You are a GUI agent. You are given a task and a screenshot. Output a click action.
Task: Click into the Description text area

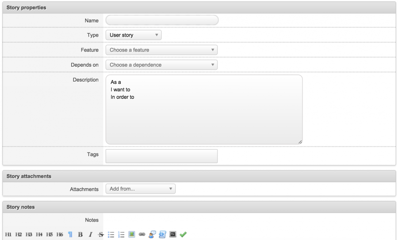pyautogui.click(x=204, y=109)
